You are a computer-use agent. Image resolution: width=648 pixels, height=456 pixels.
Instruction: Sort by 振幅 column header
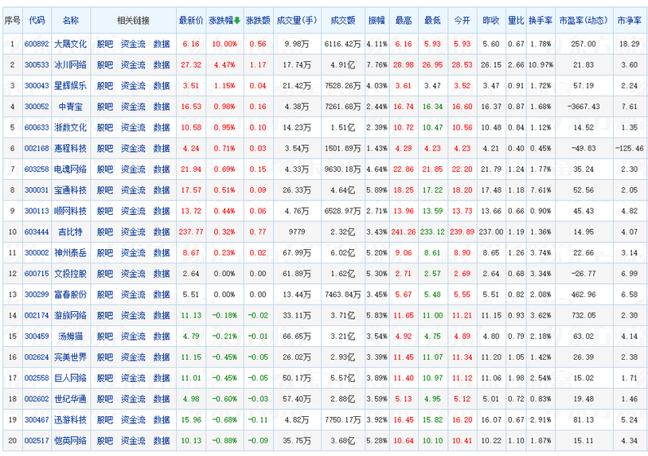click(x=377, y=20)
